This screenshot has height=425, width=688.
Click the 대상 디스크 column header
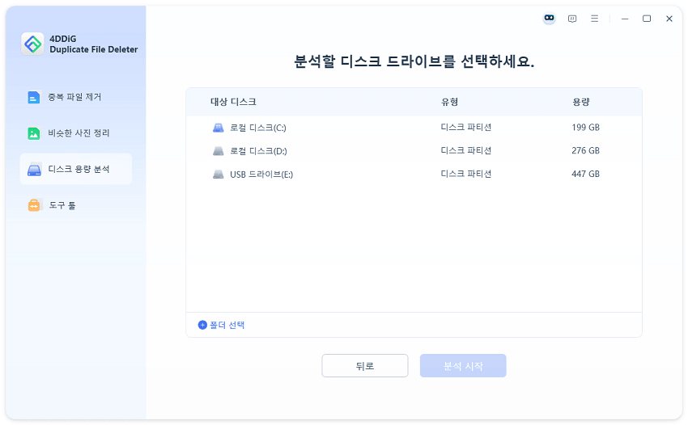point(233,102)
